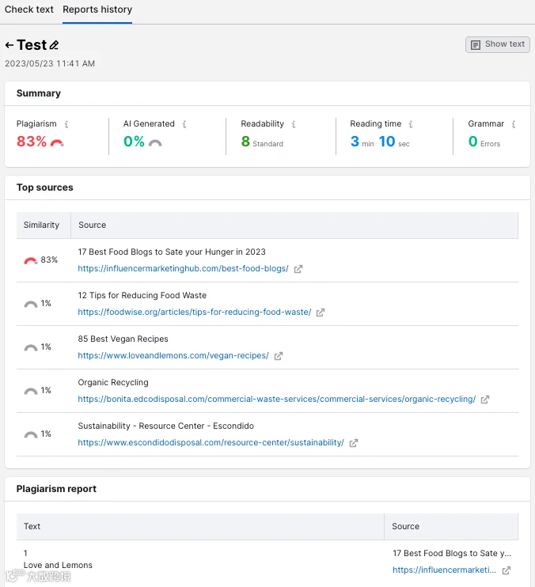Select the Reports history tab
The image size is (535, 587).
coord(97,10)
